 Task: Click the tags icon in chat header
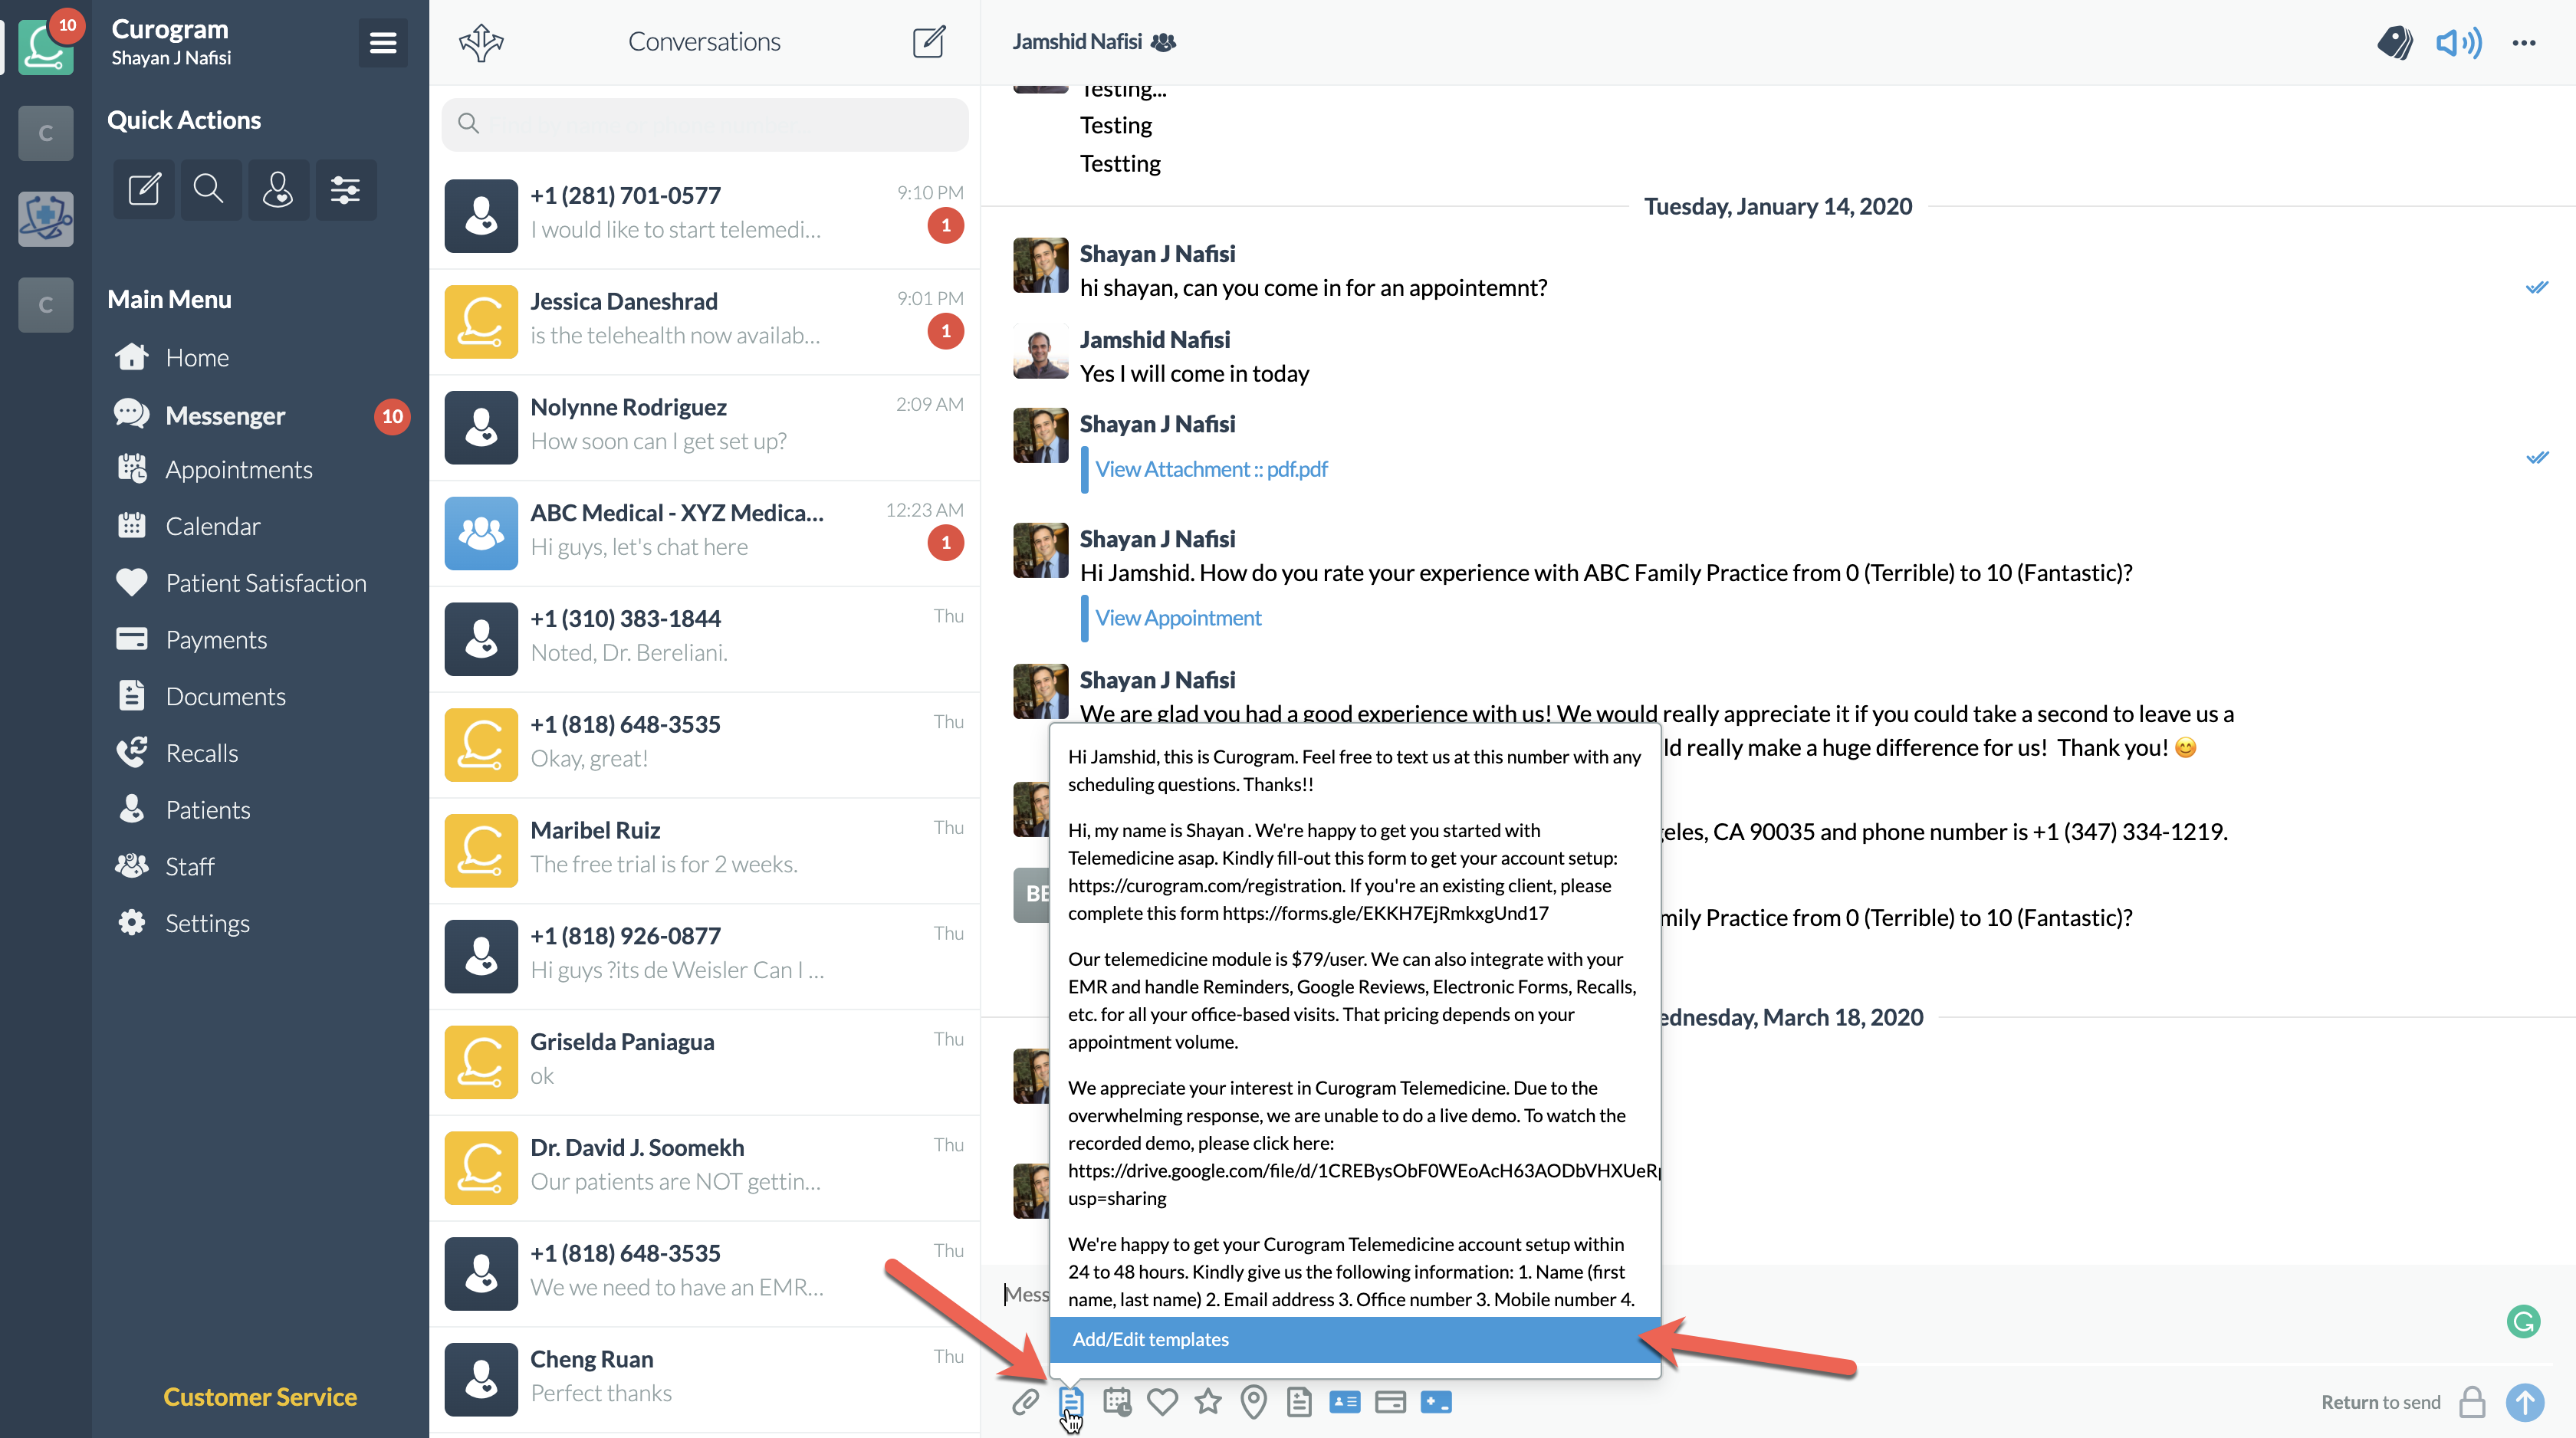[2394, 43]
